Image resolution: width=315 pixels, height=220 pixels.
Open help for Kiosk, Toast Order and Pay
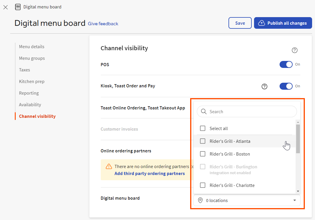coord(264,86)
